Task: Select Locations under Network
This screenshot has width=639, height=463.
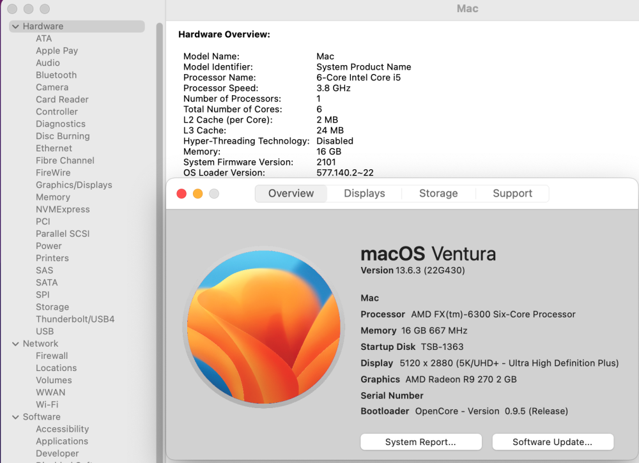Action: pos(56,368)
